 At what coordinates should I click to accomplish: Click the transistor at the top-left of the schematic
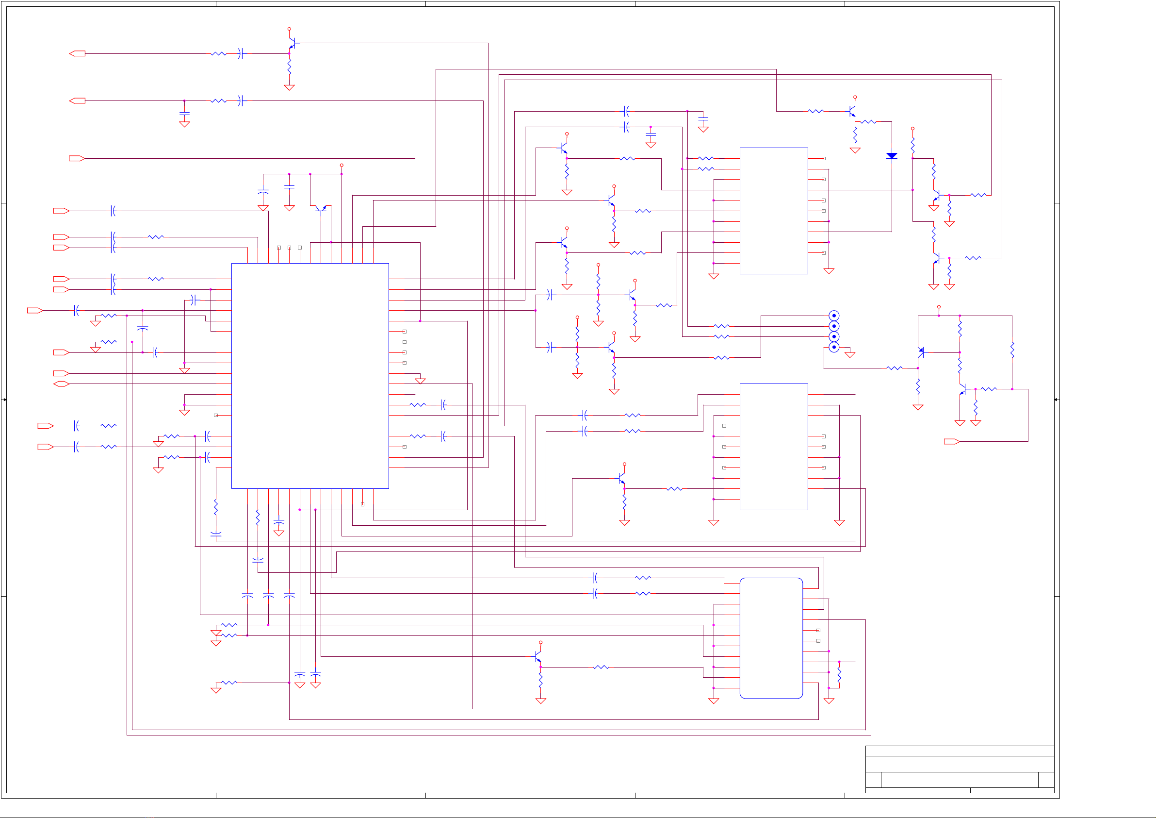292,44
